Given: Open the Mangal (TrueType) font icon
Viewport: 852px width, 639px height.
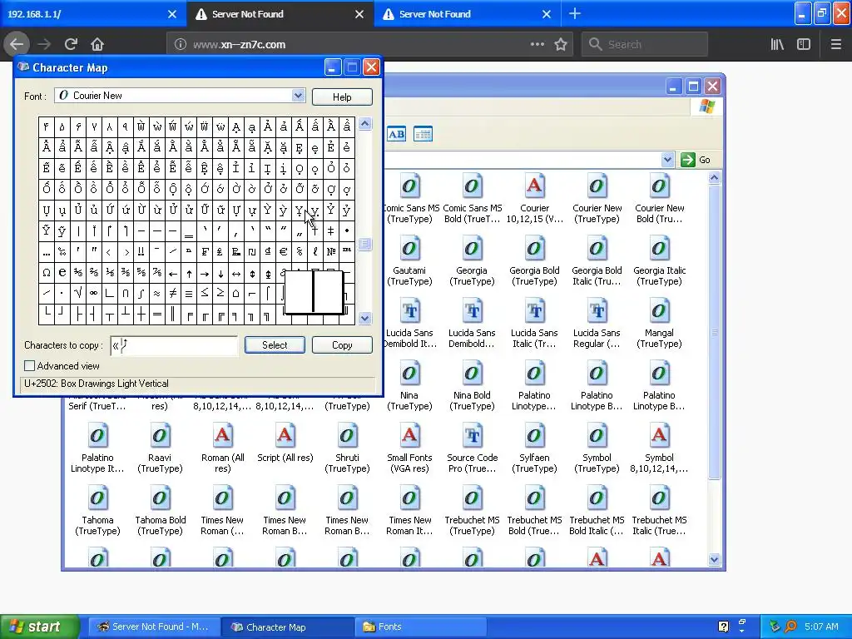Looking at the screenshot, I should click(659, 311).
